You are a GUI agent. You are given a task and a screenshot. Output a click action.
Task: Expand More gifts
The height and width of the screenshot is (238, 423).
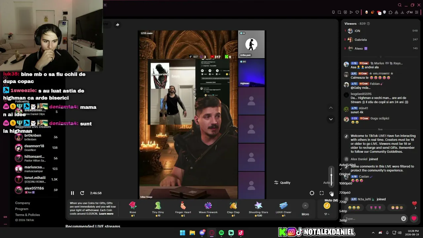(x=305, y=210)
